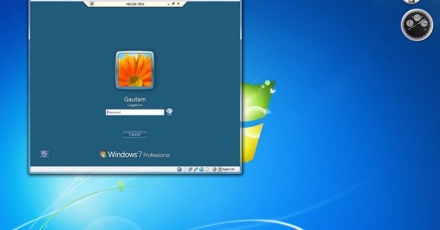Submit the password with the arrow button

169,112
